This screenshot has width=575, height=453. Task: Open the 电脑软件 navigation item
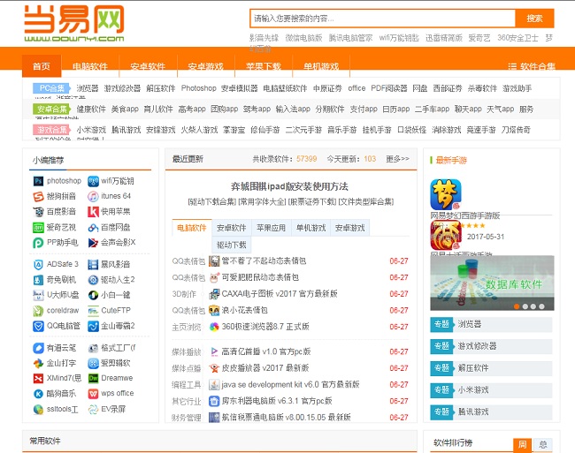(x=90, y=66)
